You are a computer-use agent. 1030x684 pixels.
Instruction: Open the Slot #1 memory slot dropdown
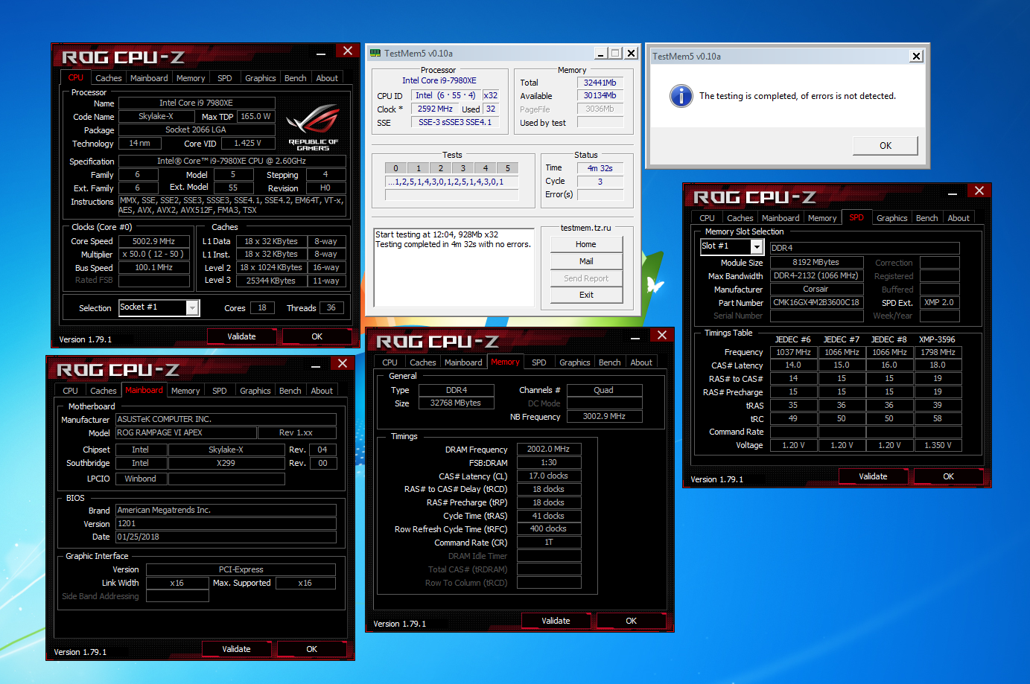757,246
